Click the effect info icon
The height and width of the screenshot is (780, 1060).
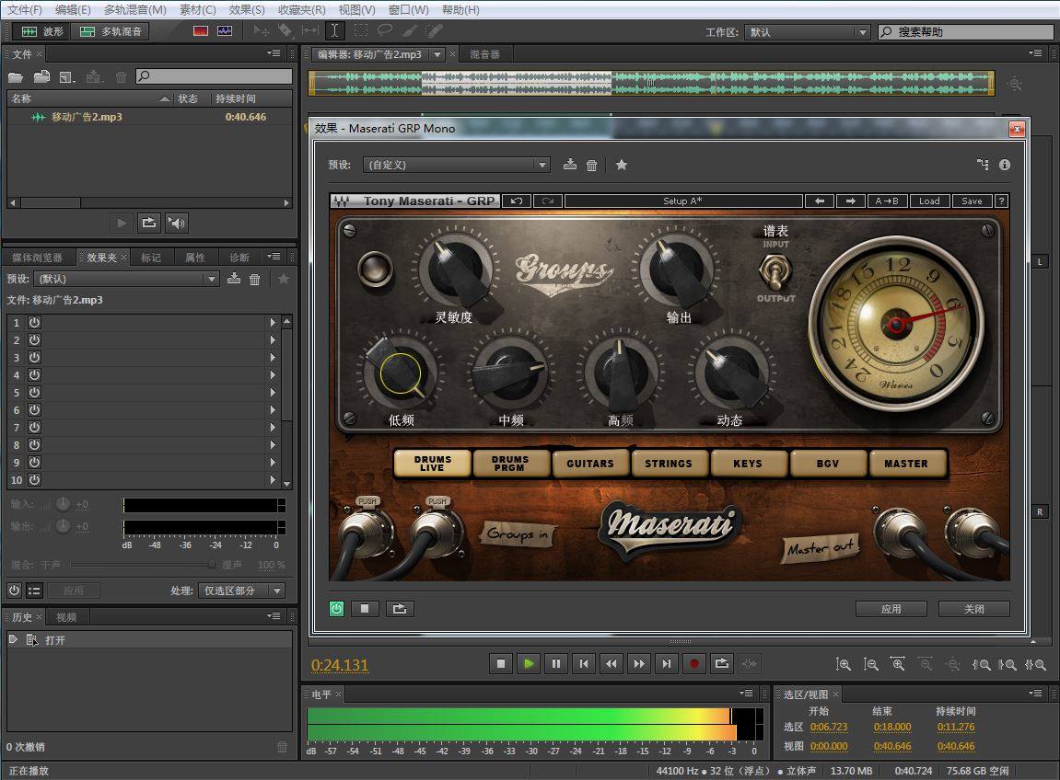(x=1005, y=165)
